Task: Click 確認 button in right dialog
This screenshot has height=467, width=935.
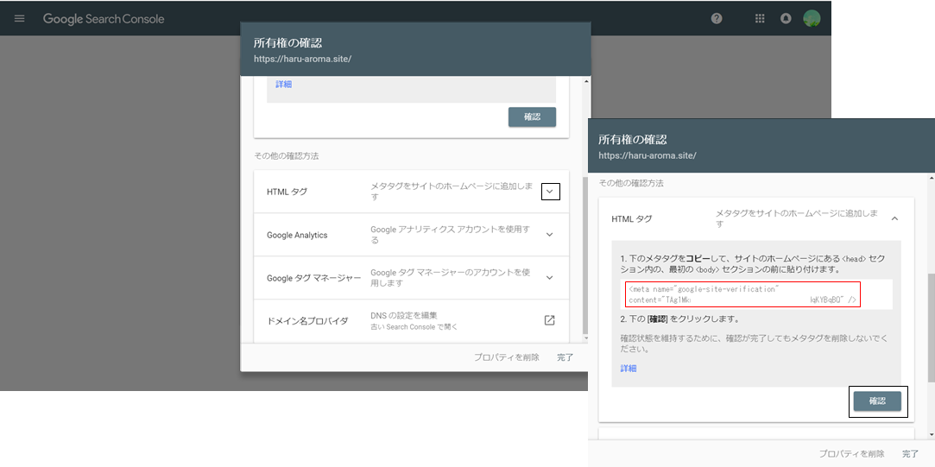Action: (x=877, y=401)
